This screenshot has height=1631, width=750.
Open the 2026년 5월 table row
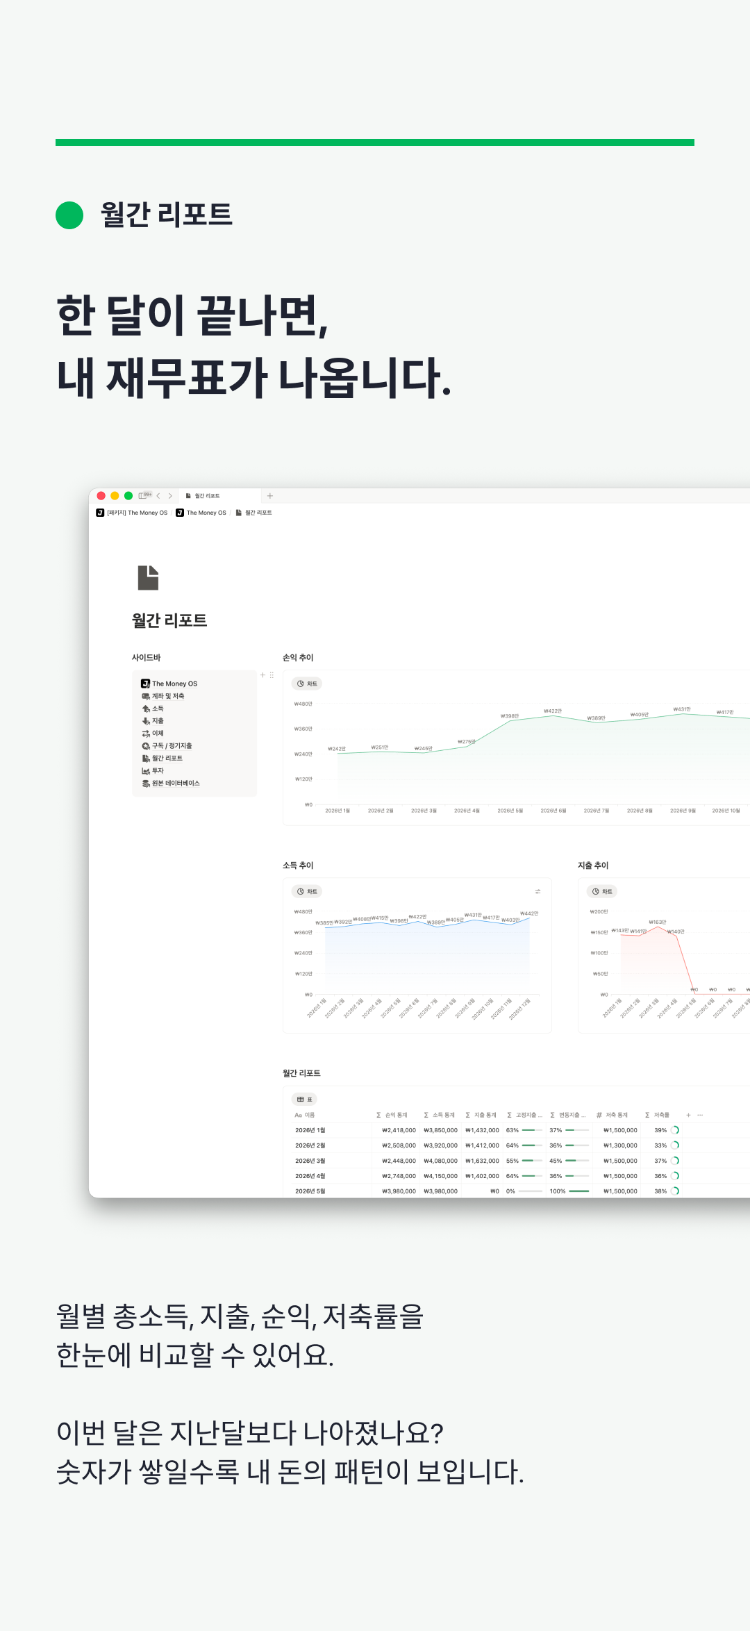pos(310,1191)
